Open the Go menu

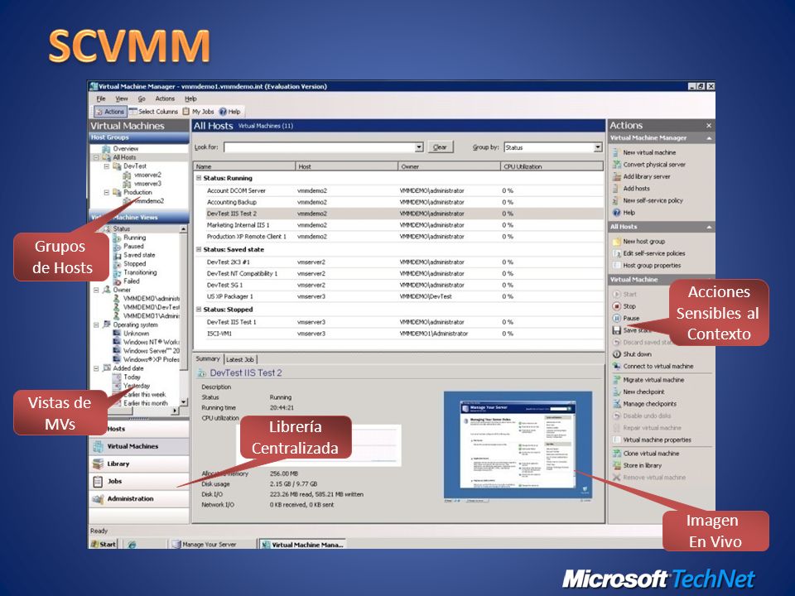[142, 99]
